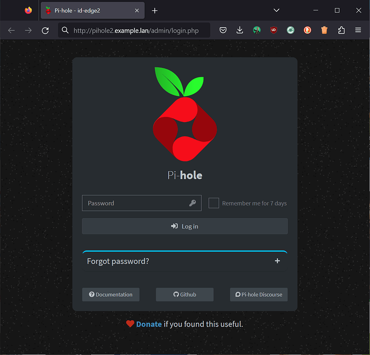Viewport: 370px width, 355px height.
Task: Enable Remember me for 7 days
Action: click(214, 203)
